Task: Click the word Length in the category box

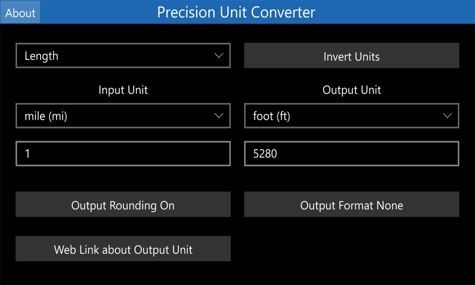Action: tap(42, 56)
